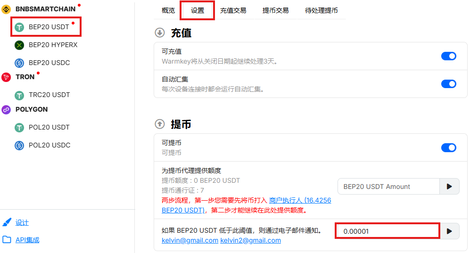This screenshot has height=253, width=470.
Task: Select POL20 USDT in the sidebar
Action: tap(49, 127)
